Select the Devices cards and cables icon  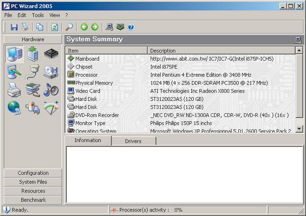click(x=33, y=90)
